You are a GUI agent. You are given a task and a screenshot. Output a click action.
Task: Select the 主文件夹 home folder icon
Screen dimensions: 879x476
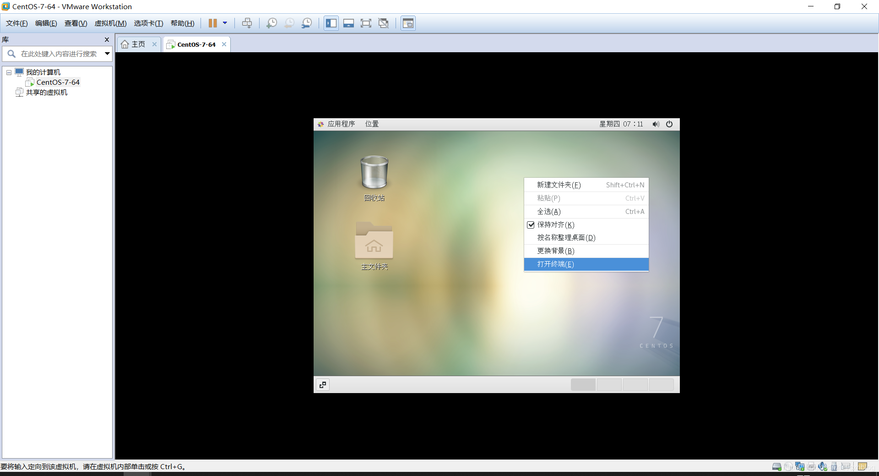pyautogui.click(x=374, y=240)
